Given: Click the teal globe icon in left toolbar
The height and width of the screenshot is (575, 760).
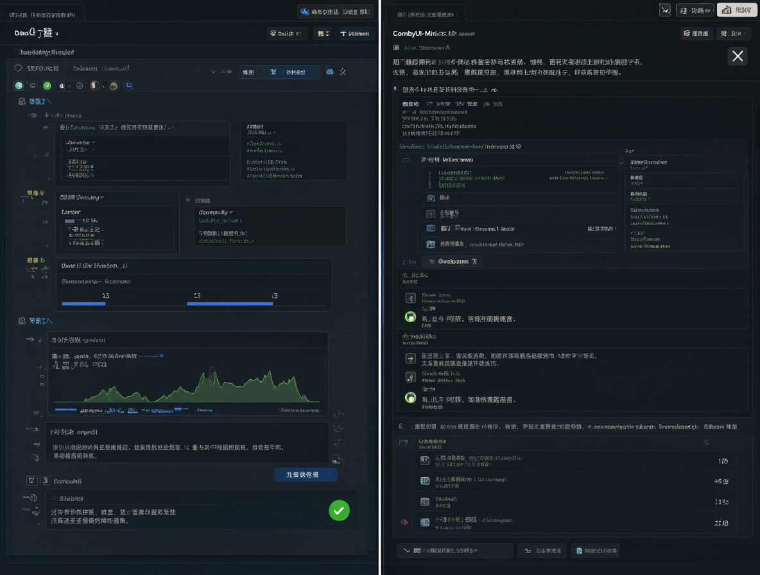Looking at the screenshot, I should point(19,86).
